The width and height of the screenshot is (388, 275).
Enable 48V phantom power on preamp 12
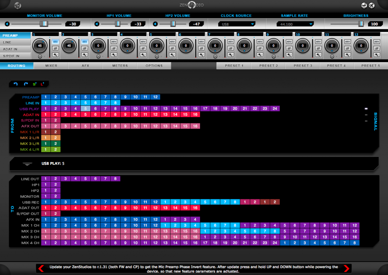377,42
